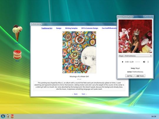Viewport: 159px width, 119px height.
Task: Open the audio player's three-dot options menu
Action: point(148,62)
